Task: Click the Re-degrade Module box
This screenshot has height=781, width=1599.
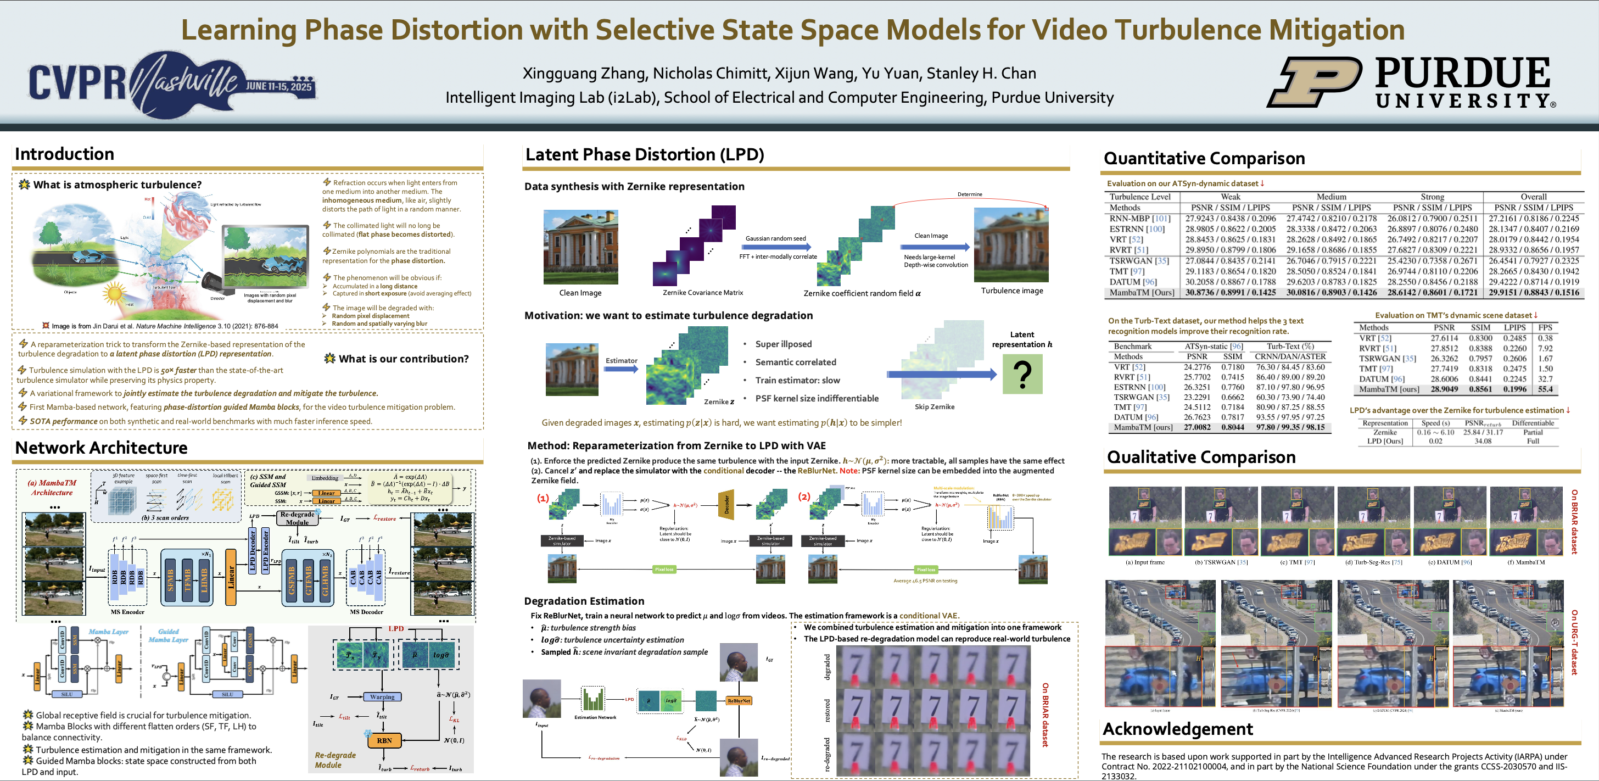Action: pos(297,518)
